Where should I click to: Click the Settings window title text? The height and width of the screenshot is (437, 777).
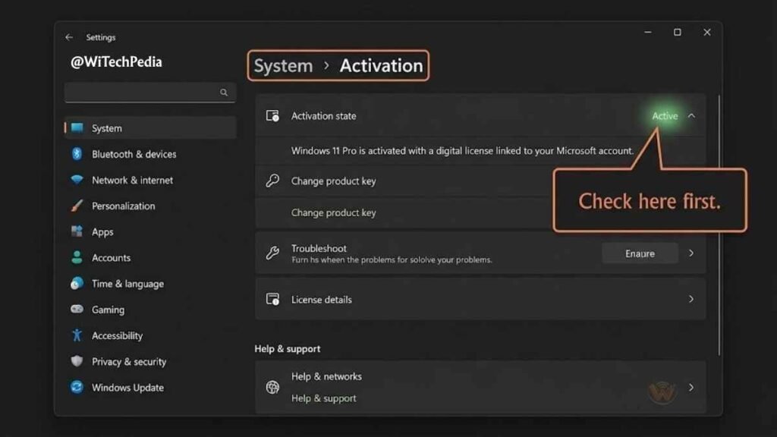(101, 37)
